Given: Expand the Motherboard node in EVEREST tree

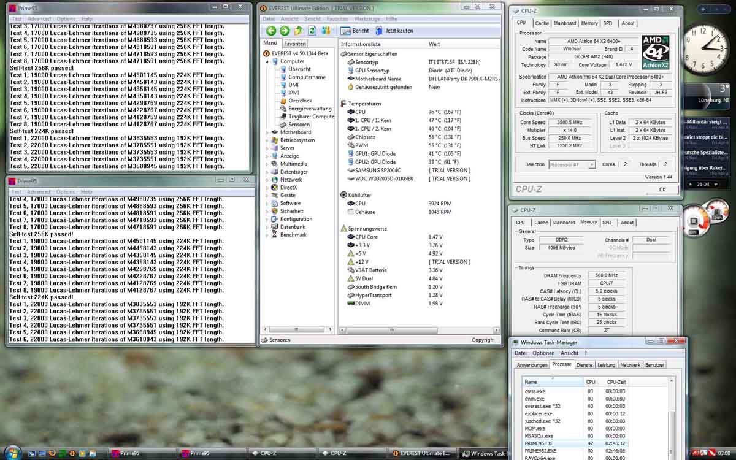Looking at the screenshot, I should (x=267, y=132).
